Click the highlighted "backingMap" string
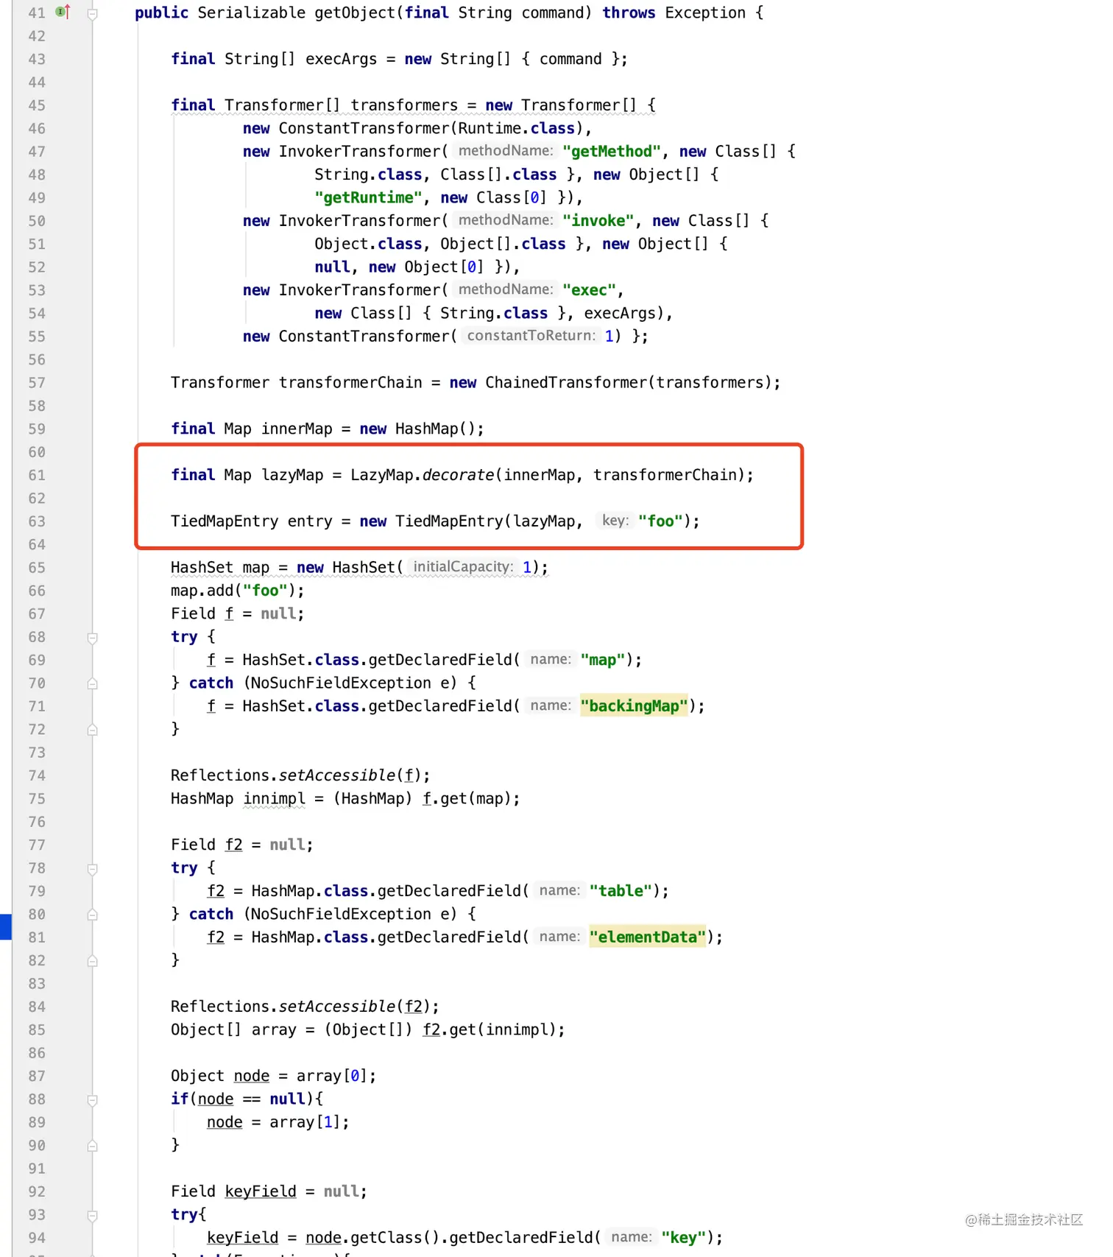Viewport: 1113px width, 1257px height. [634, 706]
